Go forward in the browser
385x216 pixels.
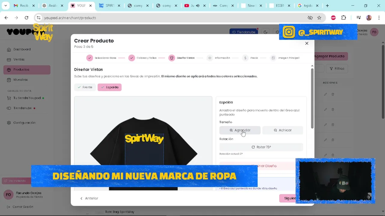pos(16,18)
